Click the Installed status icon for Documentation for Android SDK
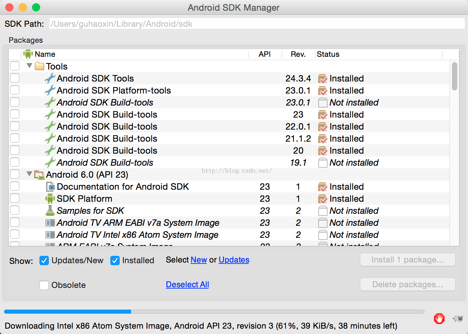The image size is (468, 334). [323, 187]
